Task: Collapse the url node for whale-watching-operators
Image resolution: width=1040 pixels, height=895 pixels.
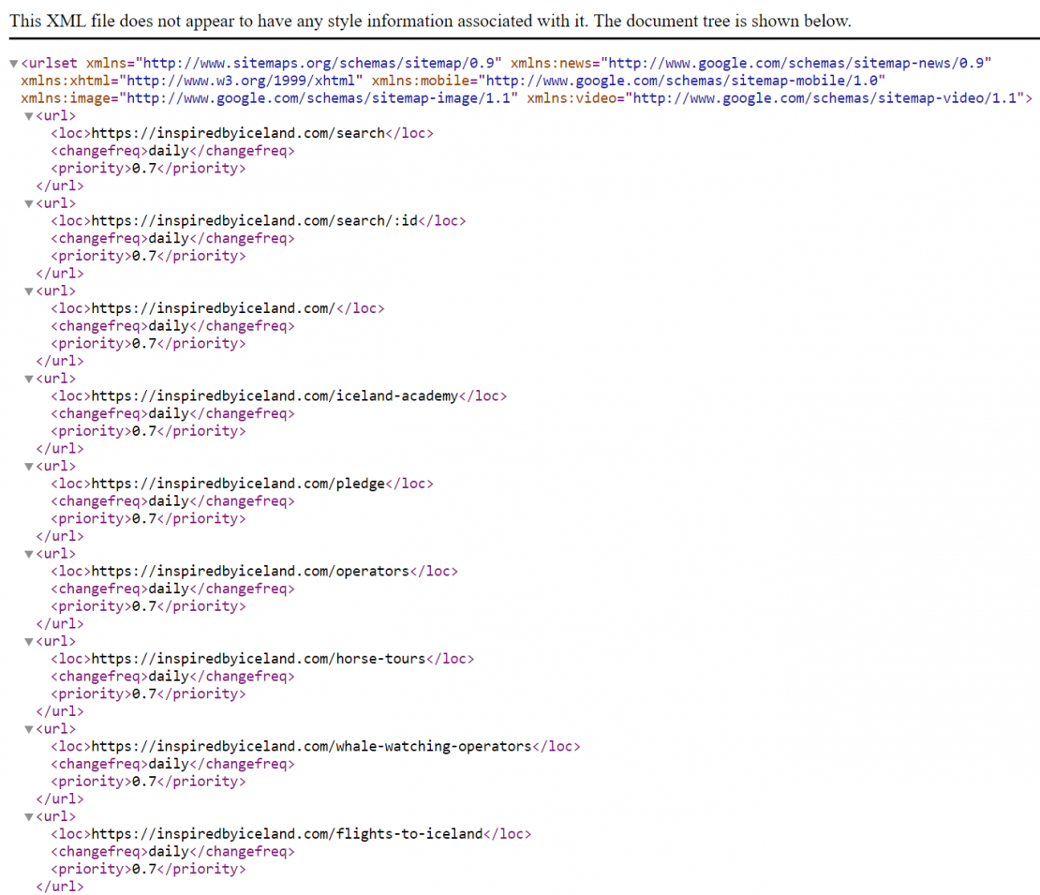Action: tap(28, 729)
